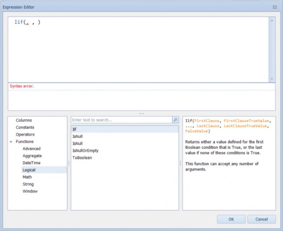Click the search magnifier icon

[x=175, y=120]
